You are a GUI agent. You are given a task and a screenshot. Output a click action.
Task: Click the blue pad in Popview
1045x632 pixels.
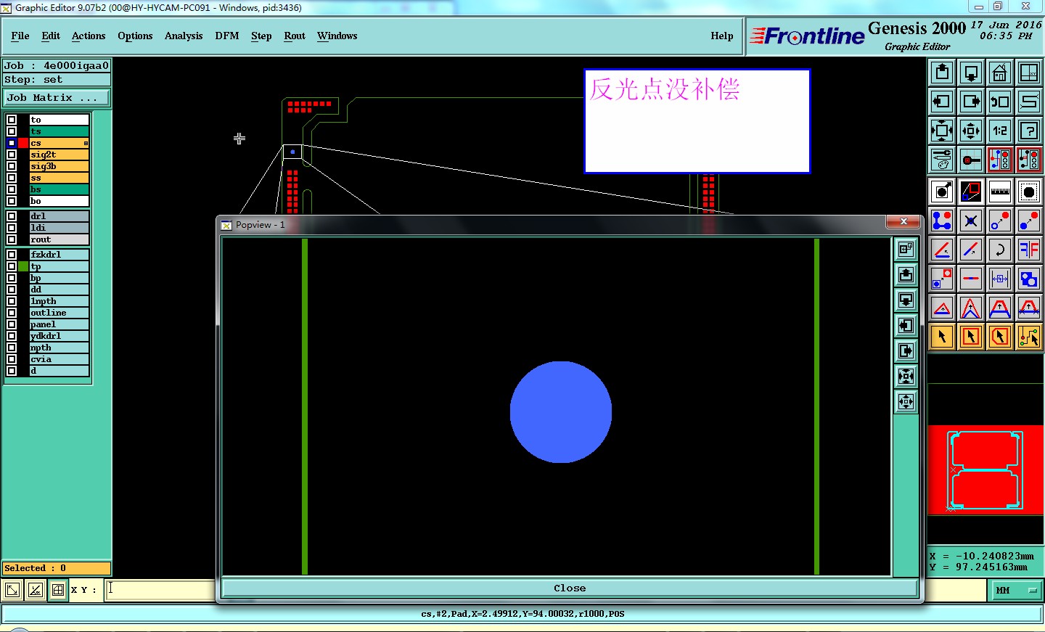[561, 412]
